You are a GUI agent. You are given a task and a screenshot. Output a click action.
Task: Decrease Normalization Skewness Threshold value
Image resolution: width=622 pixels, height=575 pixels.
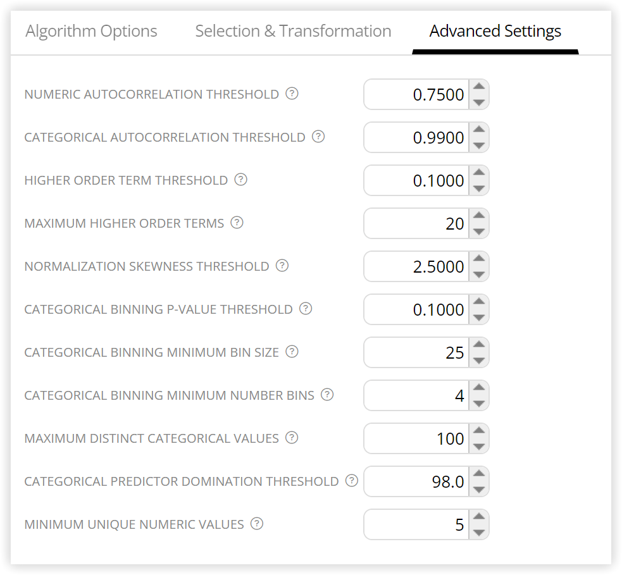pos(479,274)
